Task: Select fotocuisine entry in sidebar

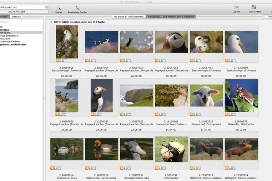Action: click(x=21, y=38)
